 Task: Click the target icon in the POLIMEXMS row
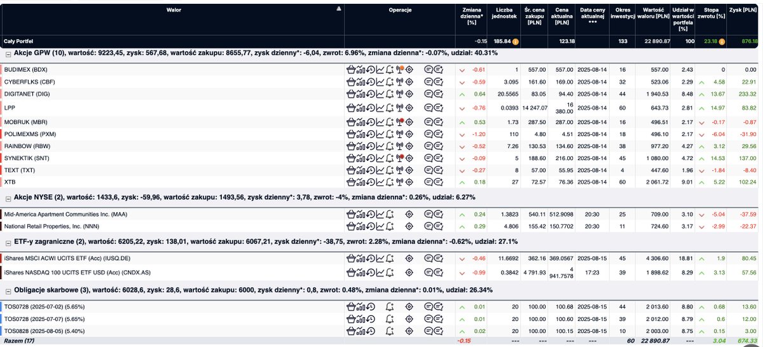pos(410,135)
